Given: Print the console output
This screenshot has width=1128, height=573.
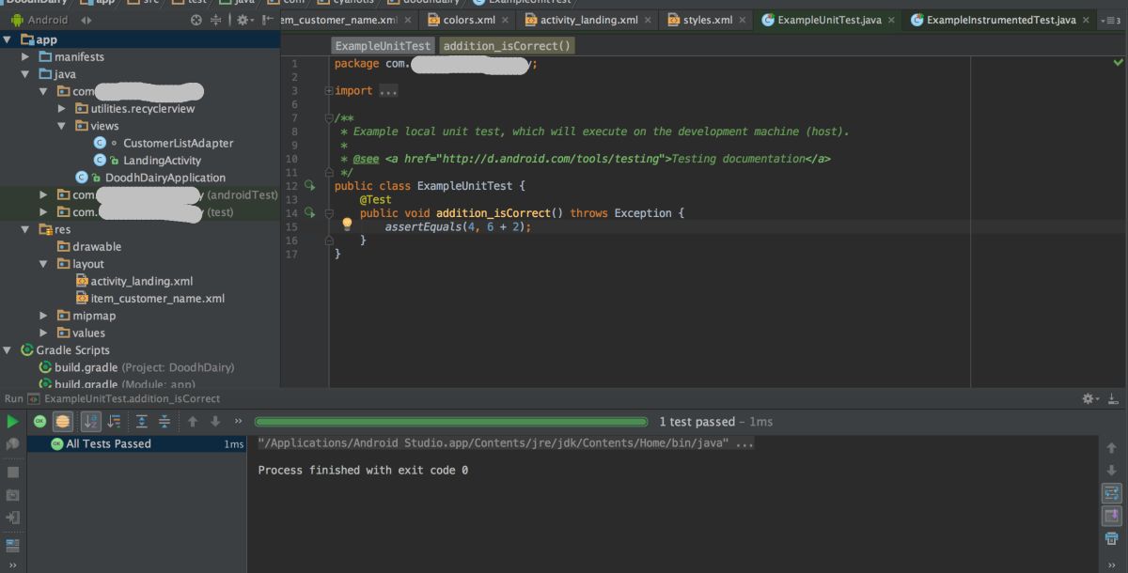Looking at the screenshot, I should (1111, 538).
